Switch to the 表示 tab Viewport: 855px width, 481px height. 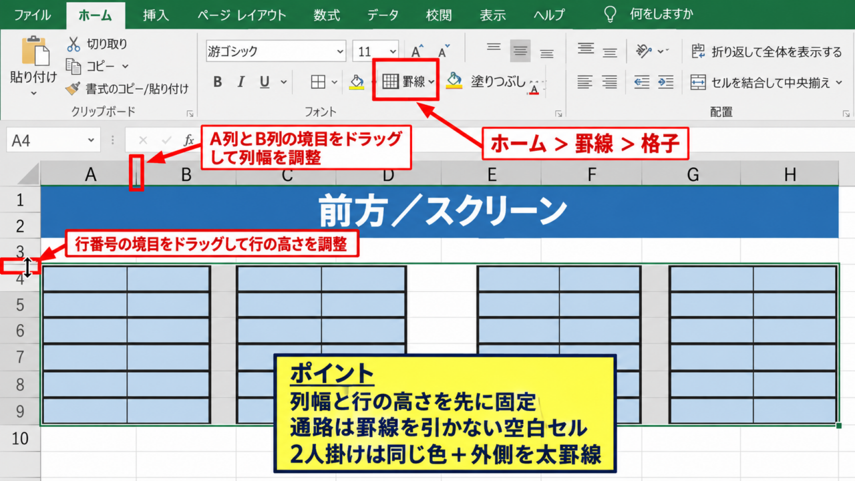click(x=493, y=15)
